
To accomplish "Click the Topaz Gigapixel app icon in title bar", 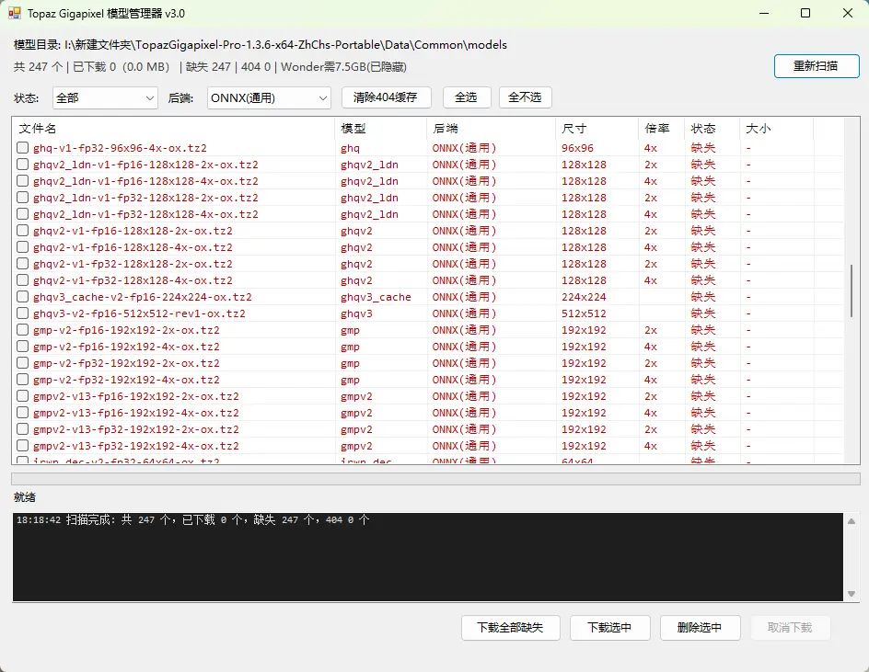I will point(15,13).
